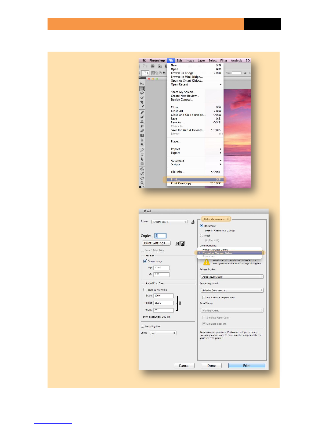Select the Eraser tool
The height and width of the screenshot is (426, 329).
tap(142, 131)
